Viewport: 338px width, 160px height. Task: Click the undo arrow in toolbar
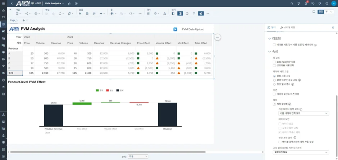click(x=46, y=14)
